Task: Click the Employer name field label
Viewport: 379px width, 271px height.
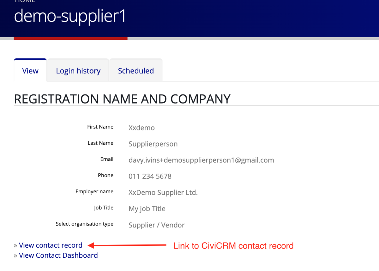Action: click(x=94, y=192)
